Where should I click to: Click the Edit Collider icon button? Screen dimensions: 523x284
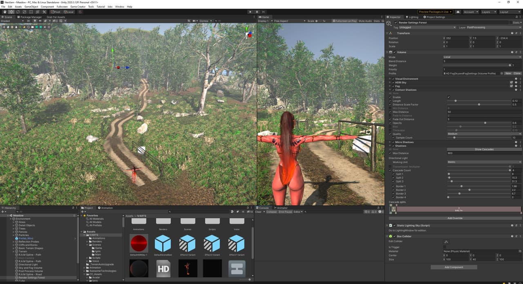446,242
